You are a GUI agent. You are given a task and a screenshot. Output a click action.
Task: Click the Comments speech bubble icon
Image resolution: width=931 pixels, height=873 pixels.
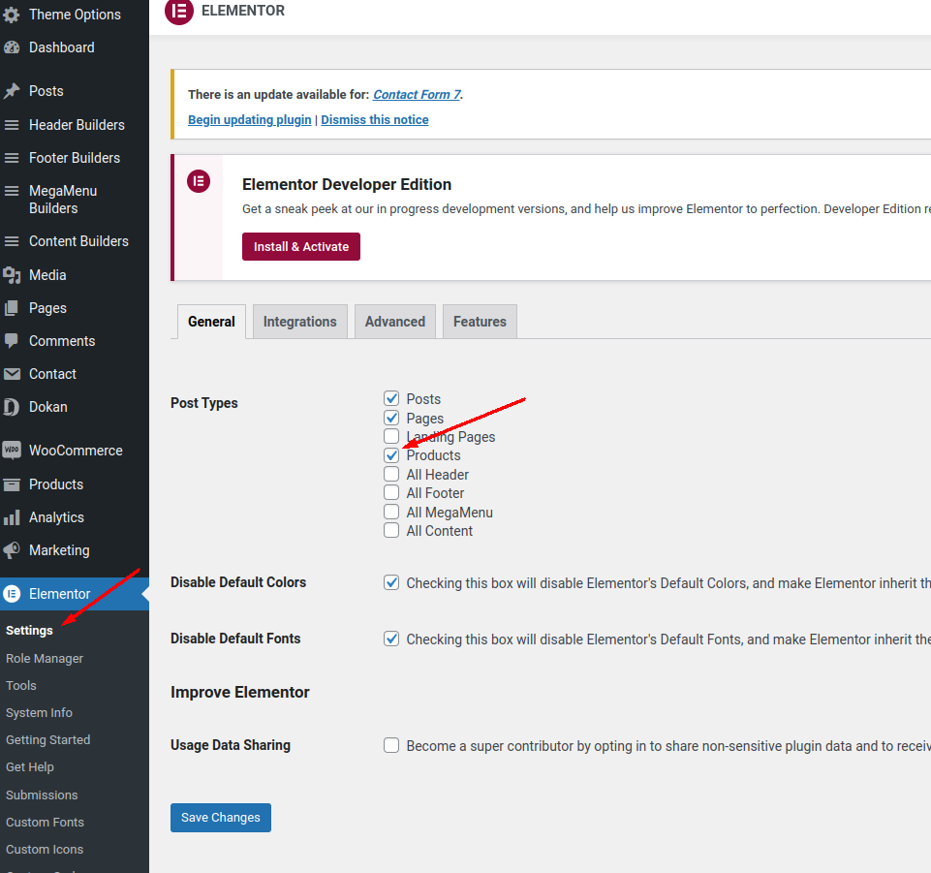coord(12,341)
